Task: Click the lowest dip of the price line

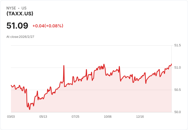Action: (30, 109)
